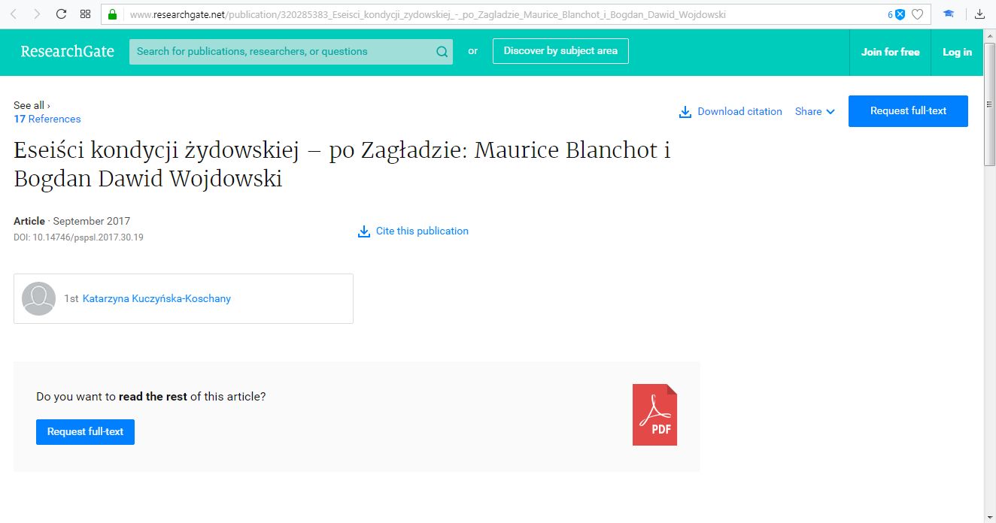
Task: Toggle the heart bookmark in address bar
Action: coord(917,14)
